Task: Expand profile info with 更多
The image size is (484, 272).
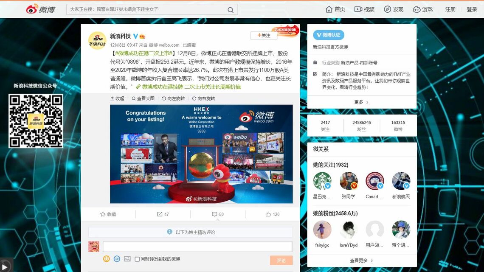Action: point(361,102)
